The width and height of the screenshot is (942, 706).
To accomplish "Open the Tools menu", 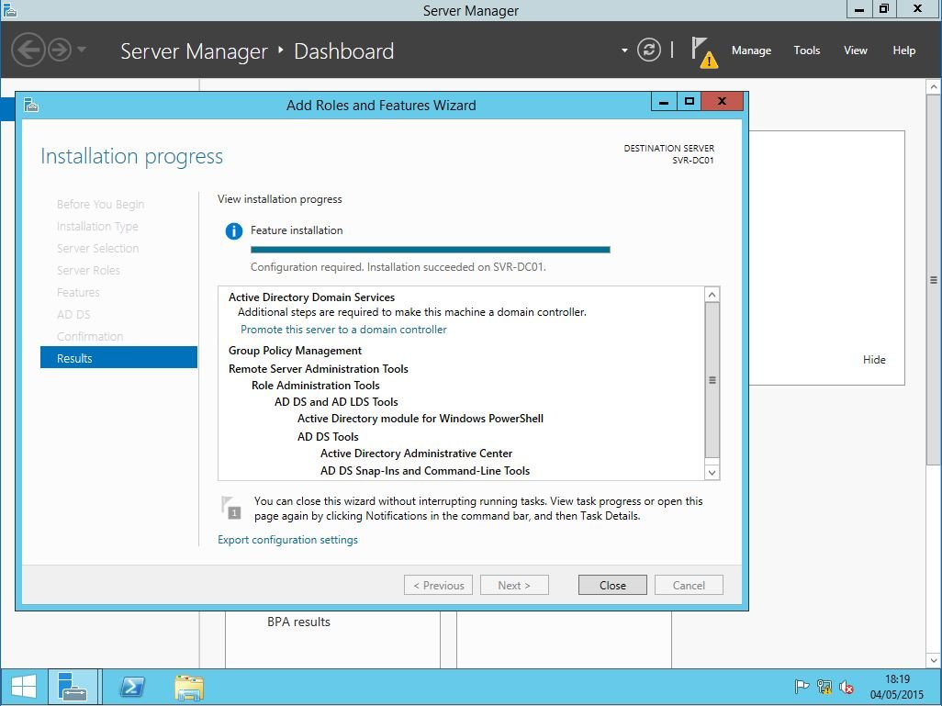I will click(807, 50).
